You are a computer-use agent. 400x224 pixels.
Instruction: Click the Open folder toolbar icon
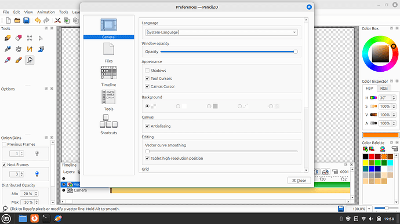[17, 20]
